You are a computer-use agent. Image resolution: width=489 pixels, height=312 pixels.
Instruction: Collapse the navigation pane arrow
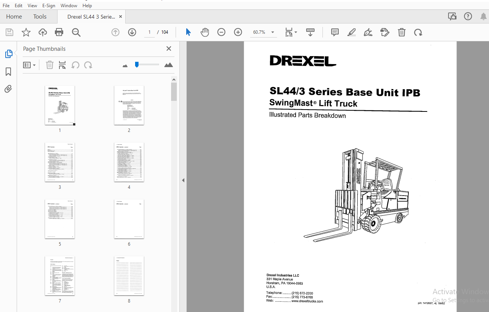(183, 180)
